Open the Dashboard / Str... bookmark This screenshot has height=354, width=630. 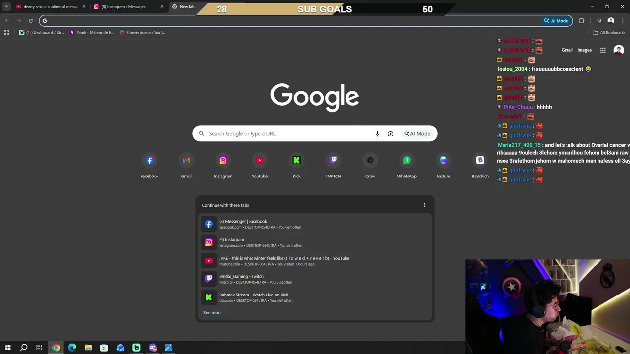pyautogui.click(x=41, y=33)
